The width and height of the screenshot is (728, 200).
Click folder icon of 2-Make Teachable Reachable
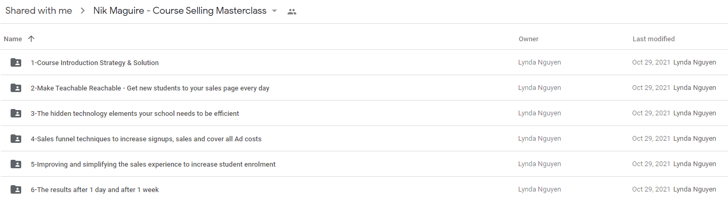[x=16, y=88]
